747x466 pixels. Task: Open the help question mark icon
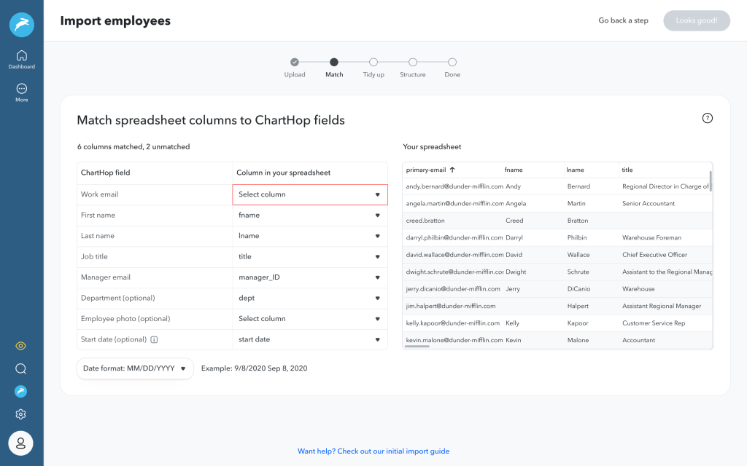[707, 117]
